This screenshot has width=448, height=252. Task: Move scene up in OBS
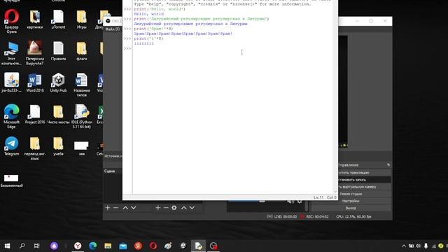coord(125,208)
